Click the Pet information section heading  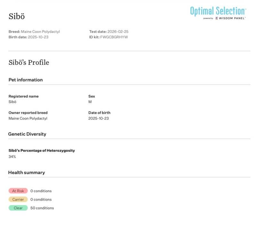pyautogui.click(x=25, y=80)
